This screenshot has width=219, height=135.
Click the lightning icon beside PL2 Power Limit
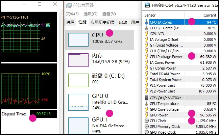pyautogui.click(x=147, y=91)
